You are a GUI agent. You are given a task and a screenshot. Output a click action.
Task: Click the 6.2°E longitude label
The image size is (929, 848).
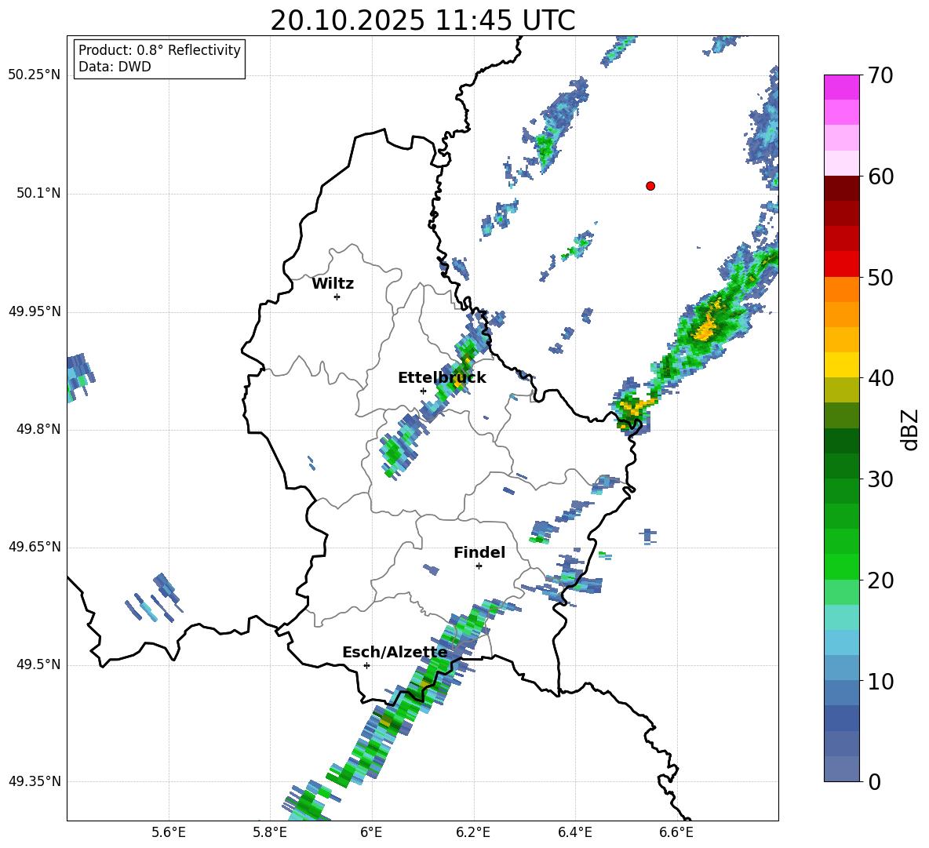473,832
